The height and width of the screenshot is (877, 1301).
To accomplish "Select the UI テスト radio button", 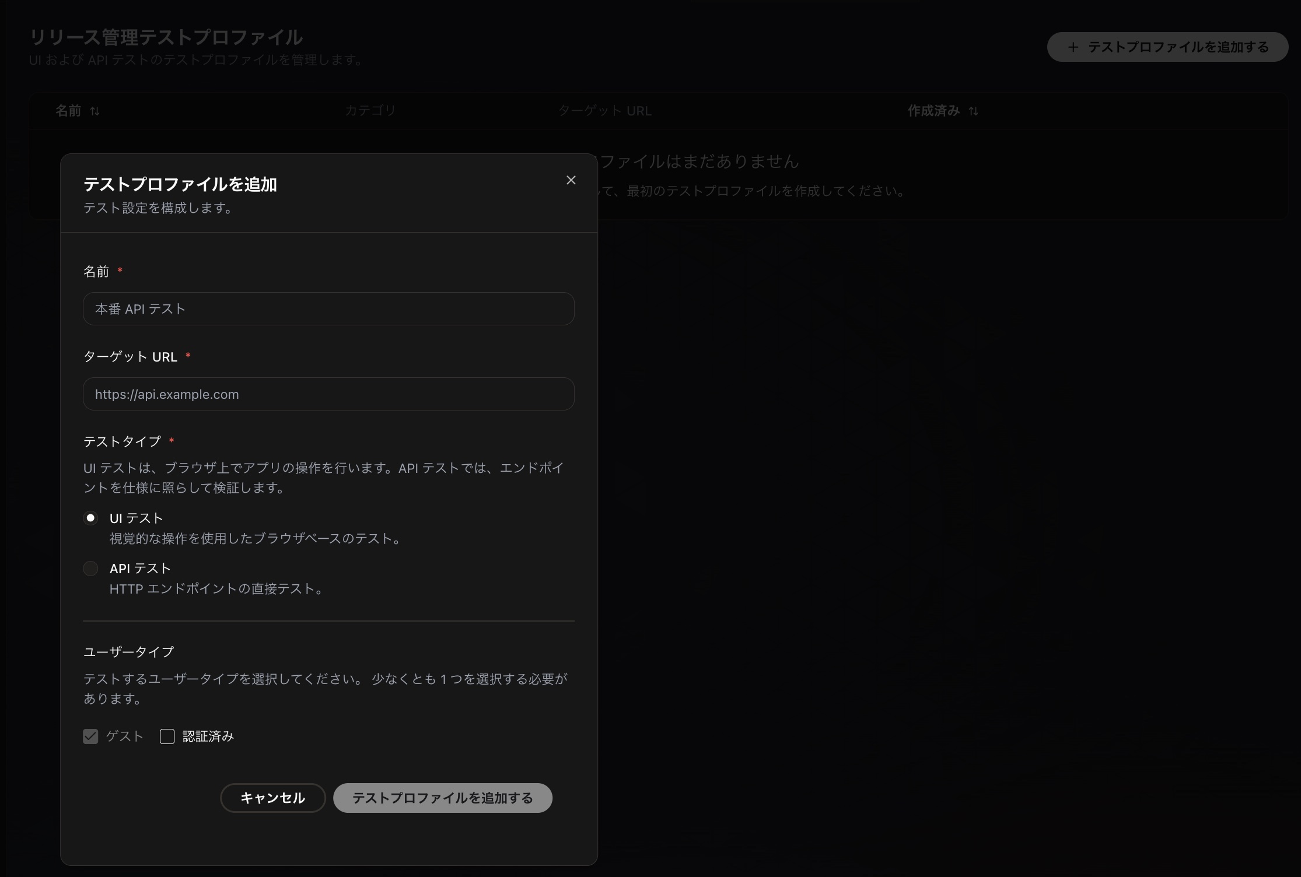I will [90, 518].
